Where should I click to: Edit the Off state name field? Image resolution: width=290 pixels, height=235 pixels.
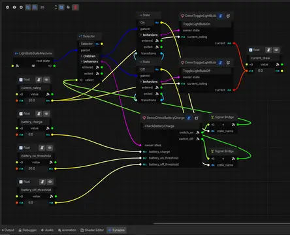[146, 69]
